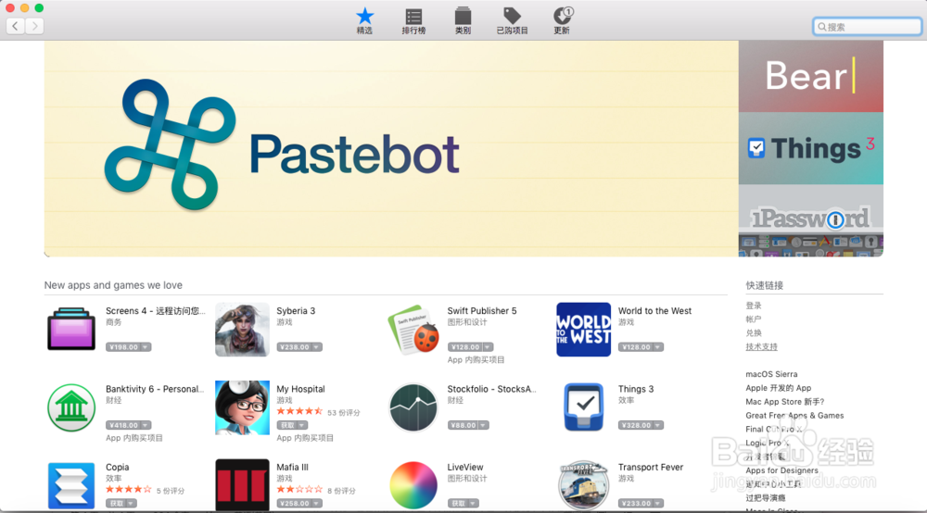Click the Mafia III title text

(292, 467)
